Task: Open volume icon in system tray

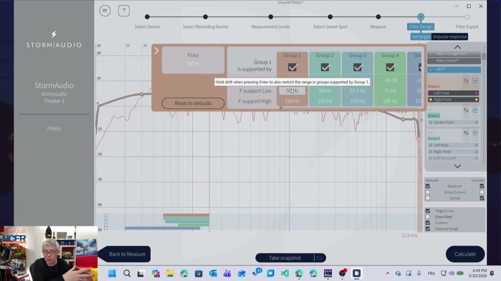Action: tap(451, 273)
